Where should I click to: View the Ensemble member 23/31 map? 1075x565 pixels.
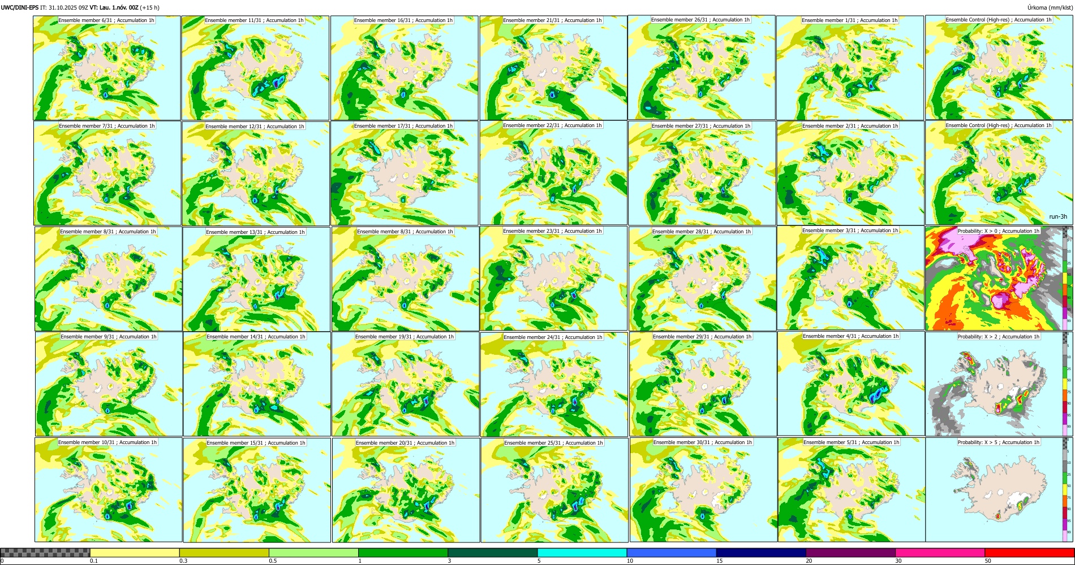(x=553, y=279)
